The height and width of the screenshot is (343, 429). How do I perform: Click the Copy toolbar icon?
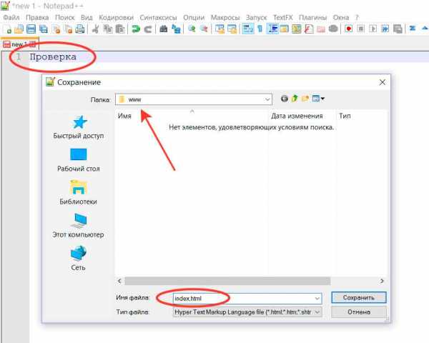tap(107, 29)
